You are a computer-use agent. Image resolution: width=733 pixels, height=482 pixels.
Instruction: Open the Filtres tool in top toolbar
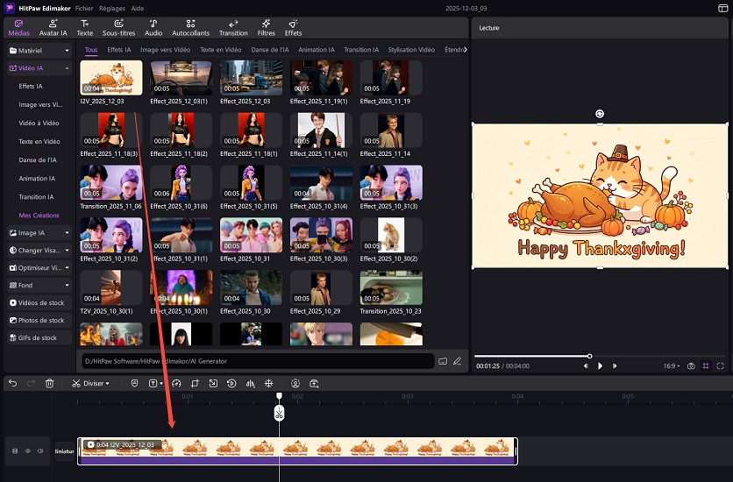point(266,27)
